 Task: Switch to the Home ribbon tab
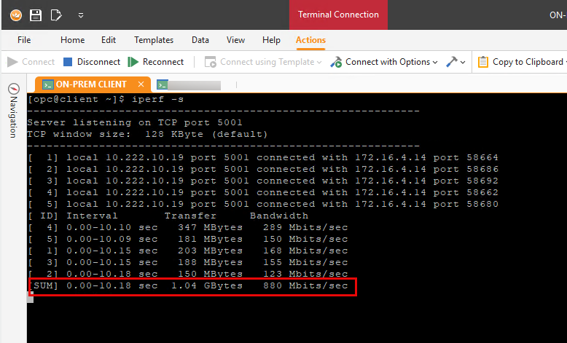pos(72,40)
